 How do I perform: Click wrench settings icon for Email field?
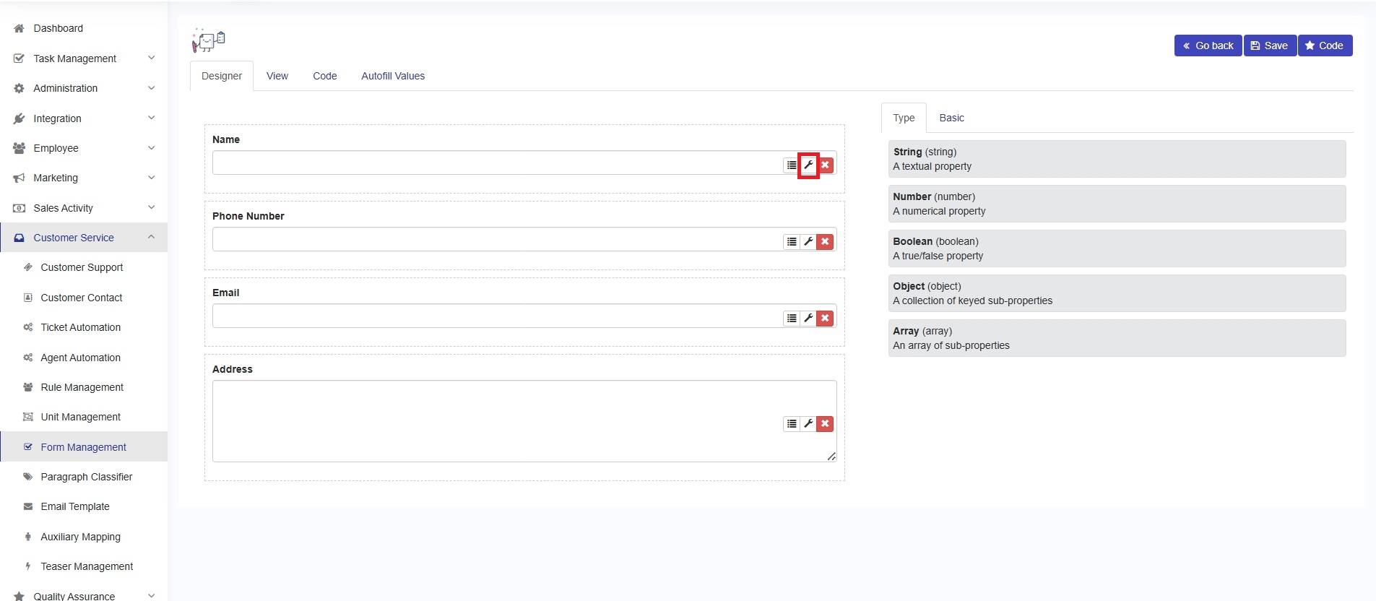coord(808,319)
